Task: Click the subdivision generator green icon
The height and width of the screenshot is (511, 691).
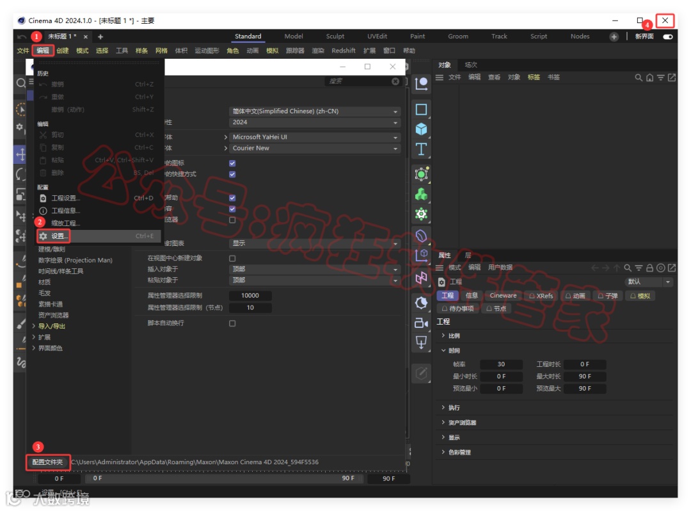Action: (421, 174)
